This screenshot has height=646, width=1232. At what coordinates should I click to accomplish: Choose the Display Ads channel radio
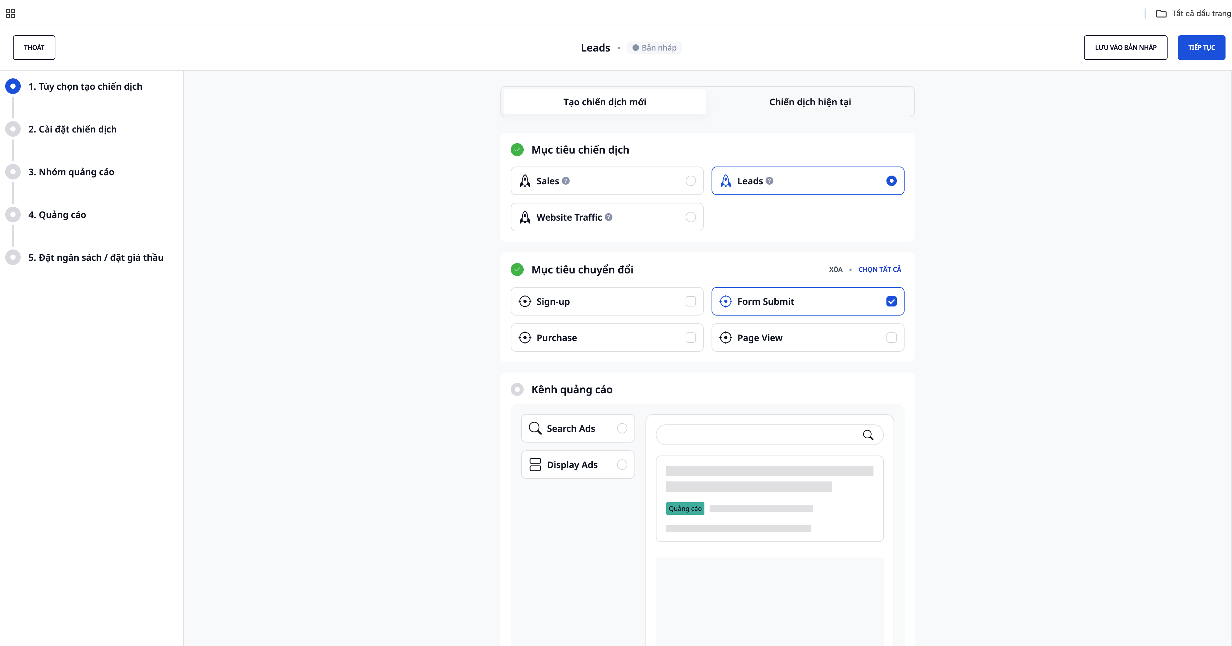622,465
